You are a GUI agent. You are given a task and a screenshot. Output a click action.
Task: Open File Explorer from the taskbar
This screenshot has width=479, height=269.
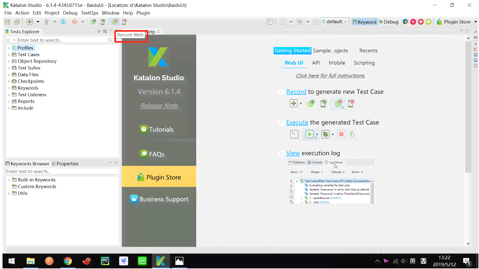(30, 261)
